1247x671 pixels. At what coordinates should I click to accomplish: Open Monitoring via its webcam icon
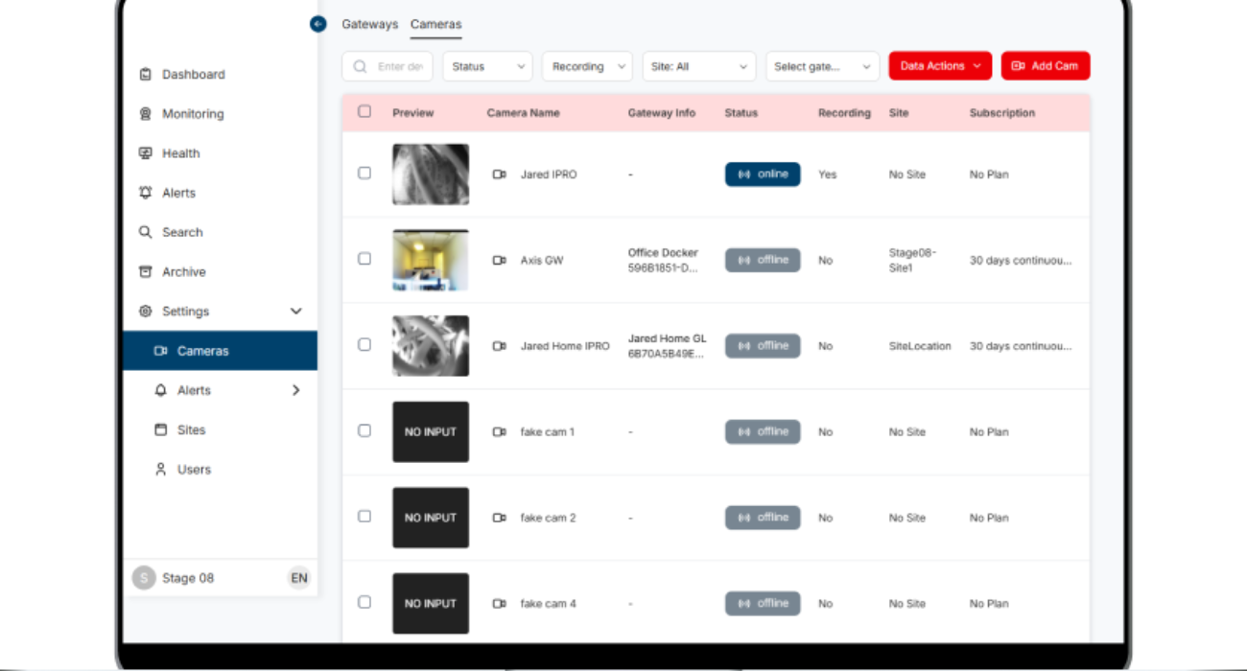click(146, 114)
